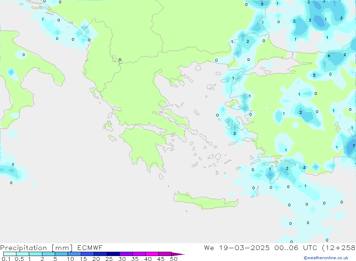The height and width of the screenshot is (261, 356).
Task: Click the 'ECMWF' model label
Action: pos(90,247)
